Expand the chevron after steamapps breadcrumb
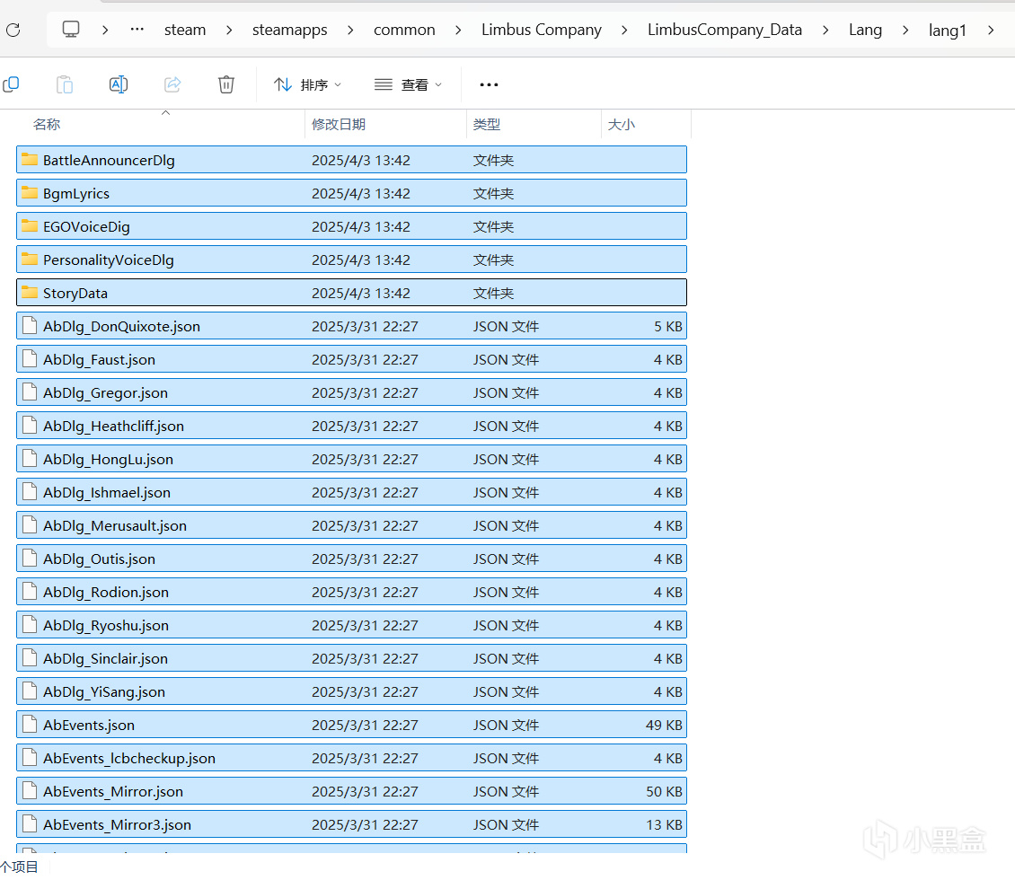Viewport: 1015px width, 880px height. pos(350,30)
